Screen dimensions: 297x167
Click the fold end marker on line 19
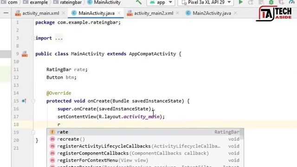coord(33,132)
